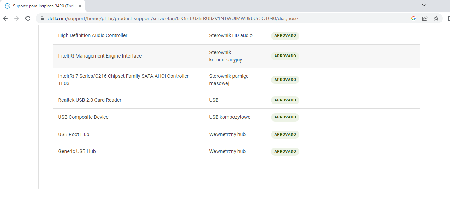The image size is (450, 200).
Task: Share this page via share icon
Action: tap(425, 18)
